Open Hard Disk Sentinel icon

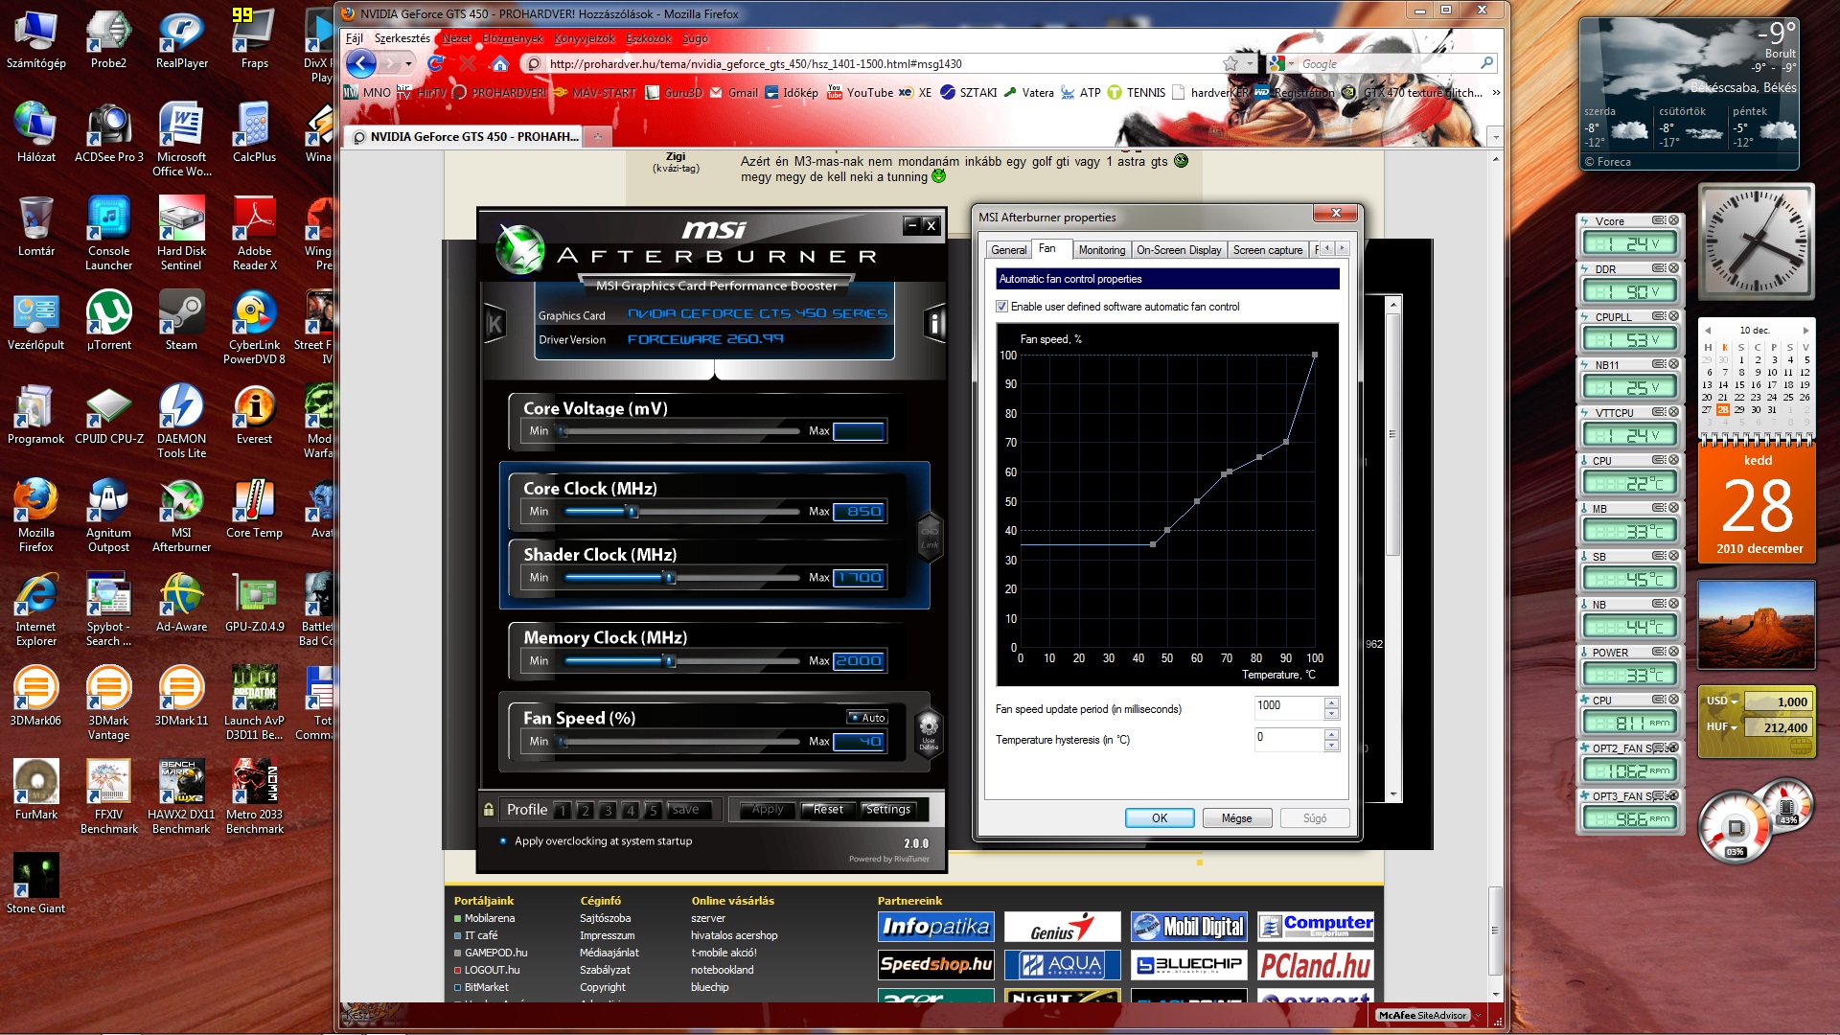tap(181, 234)
